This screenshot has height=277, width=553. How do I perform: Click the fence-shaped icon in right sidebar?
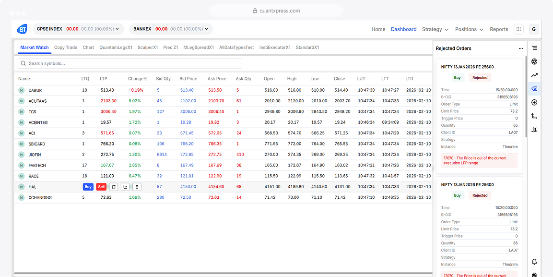[x=534, y=130]
